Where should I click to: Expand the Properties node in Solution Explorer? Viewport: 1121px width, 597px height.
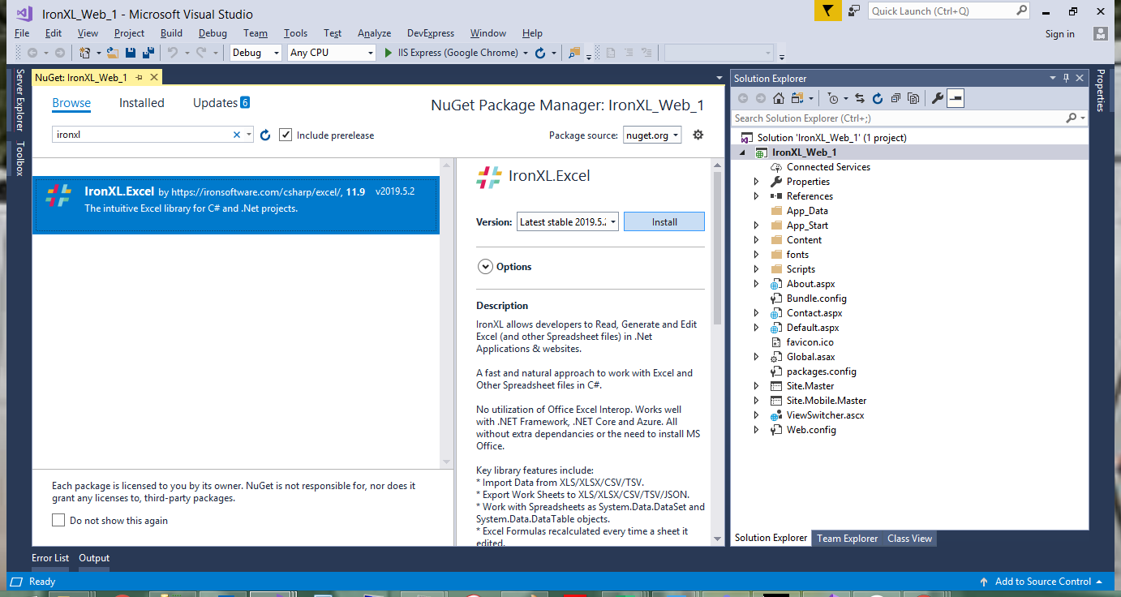coord(757,182)
